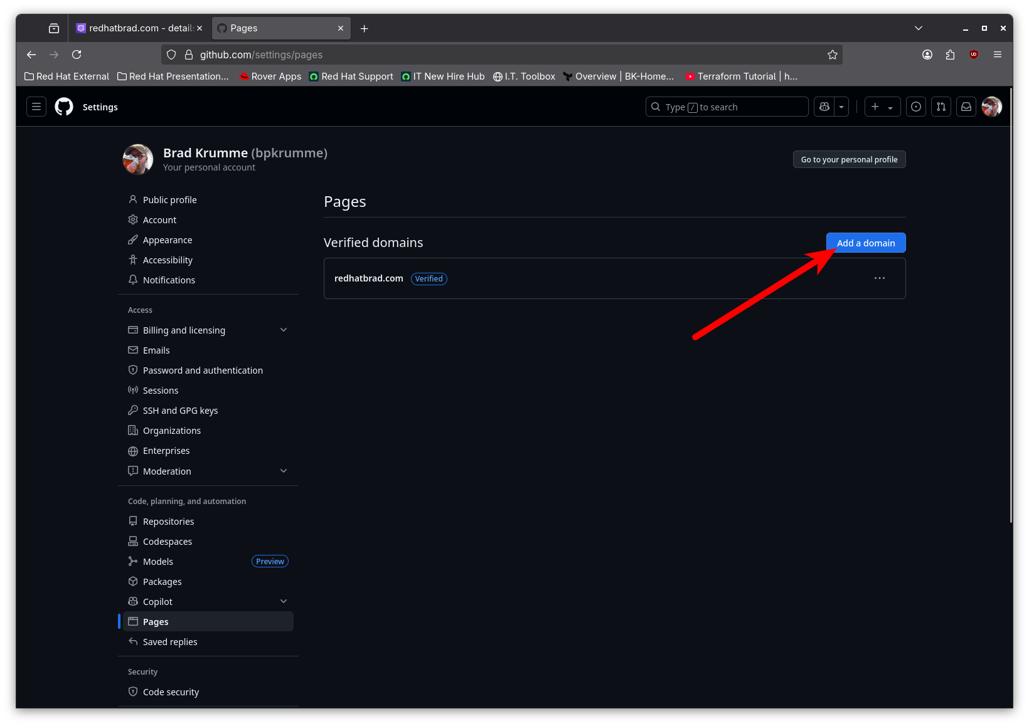Open the Issues icon in GitHub header
The width and height of the screenshot is (1029, 726).
tap(916, 107)
